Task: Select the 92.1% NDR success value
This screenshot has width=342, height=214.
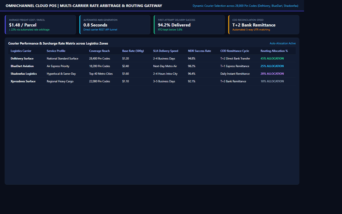Action: (192, 81)
